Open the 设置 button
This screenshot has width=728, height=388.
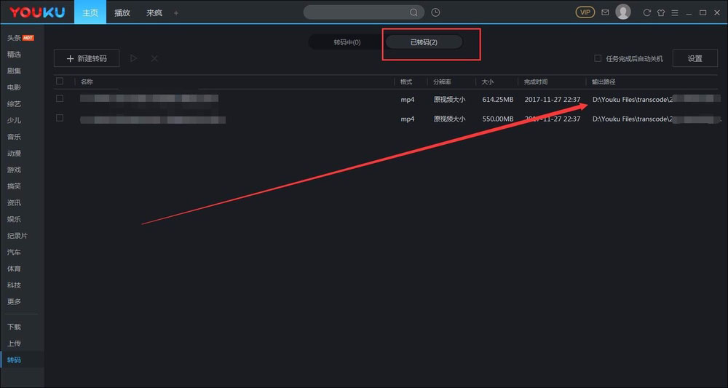tap(695, 58)
